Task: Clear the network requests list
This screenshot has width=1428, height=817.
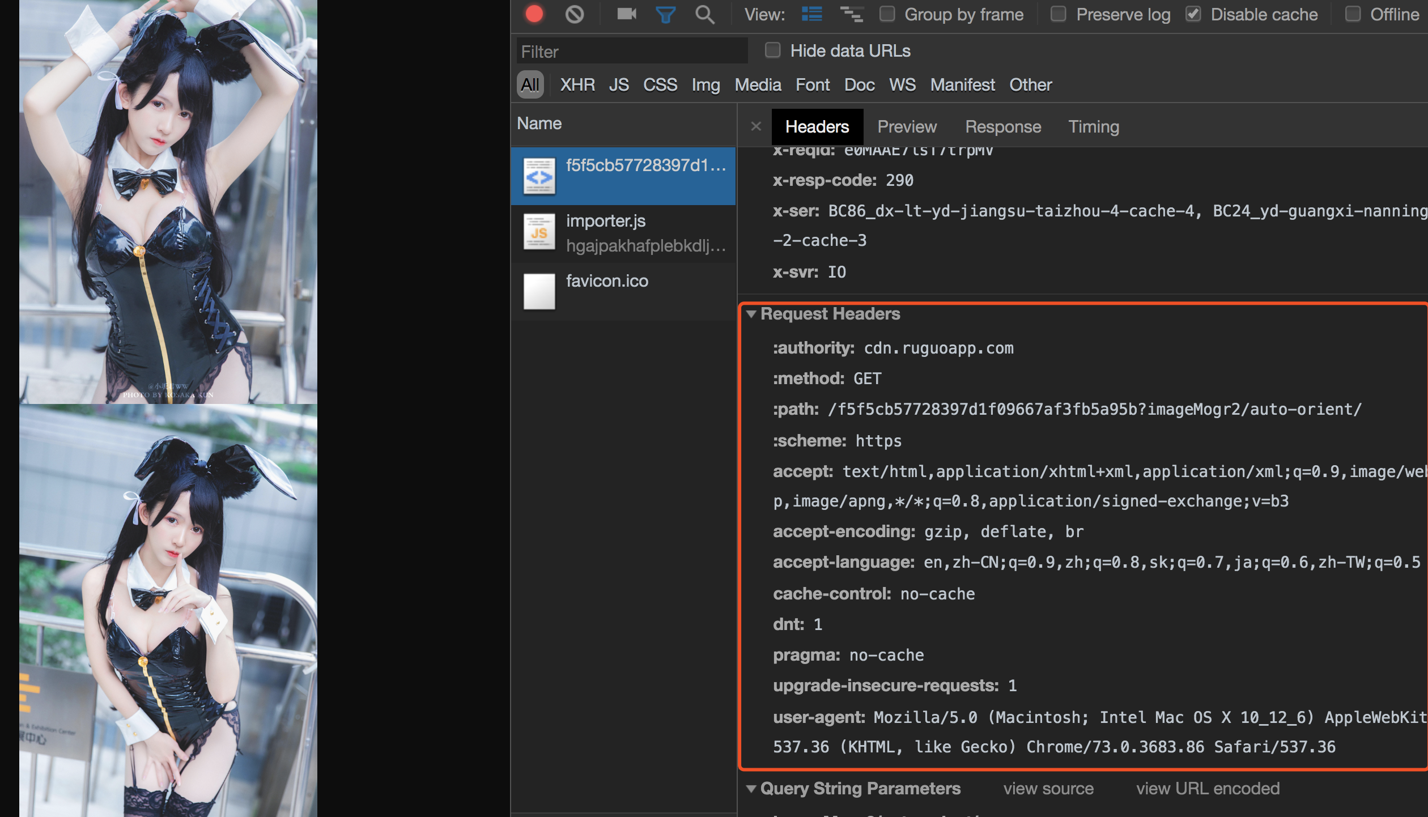Action: (574, 14)
